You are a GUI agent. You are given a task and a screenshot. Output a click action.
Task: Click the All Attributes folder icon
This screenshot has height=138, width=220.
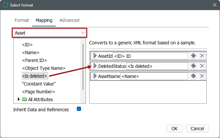pos(24,100)
